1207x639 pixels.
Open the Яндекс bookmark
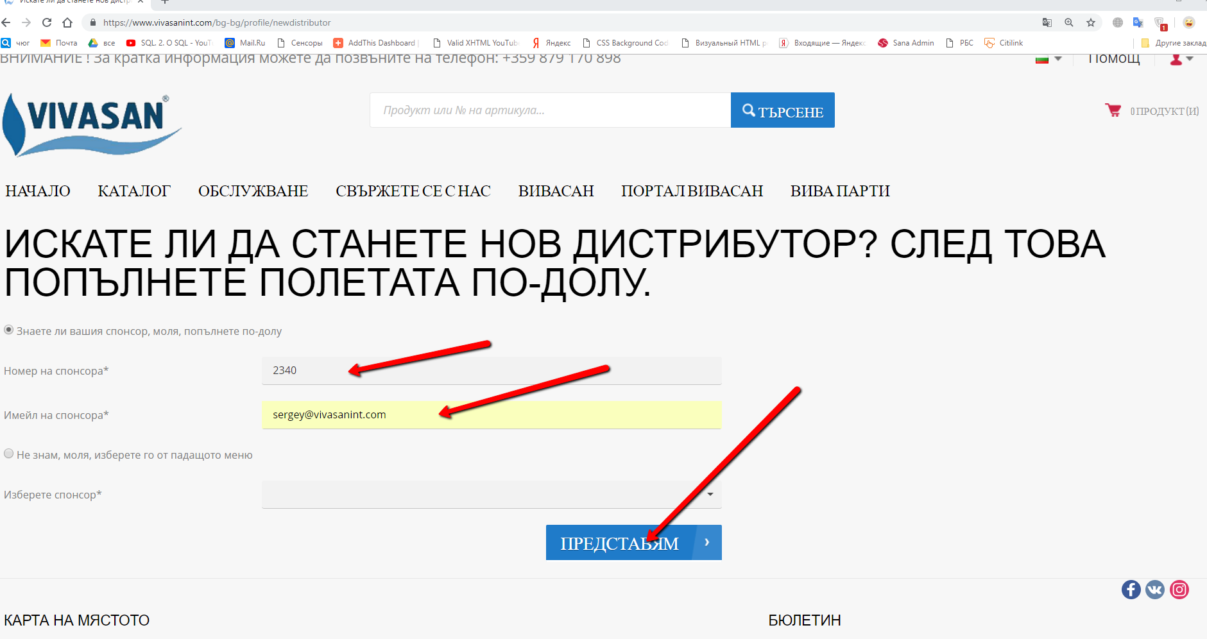[x=551, y=43]
